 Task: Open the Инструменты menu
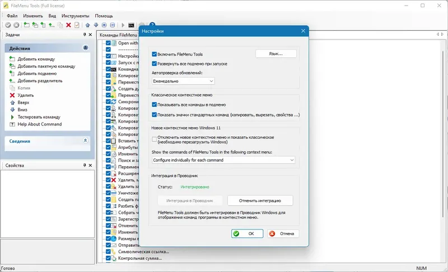76,16
